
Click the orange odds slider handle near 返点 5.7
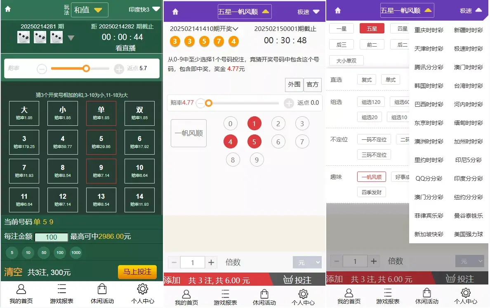pyautogui.click(x=86, y=68)
